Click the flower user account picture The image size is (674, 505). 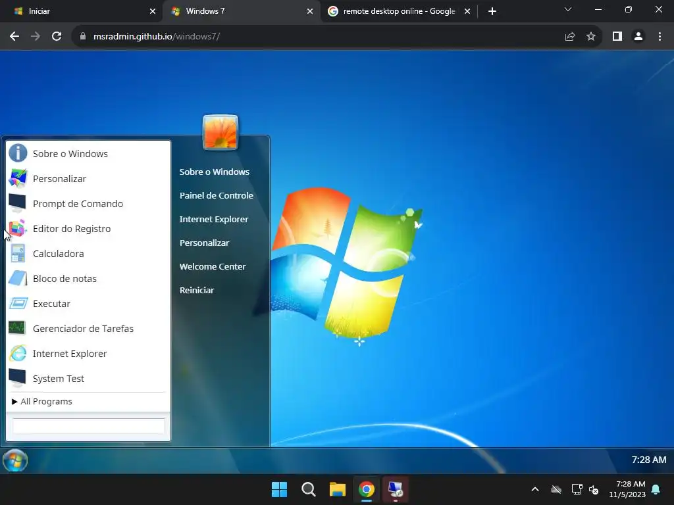point(220,132)
